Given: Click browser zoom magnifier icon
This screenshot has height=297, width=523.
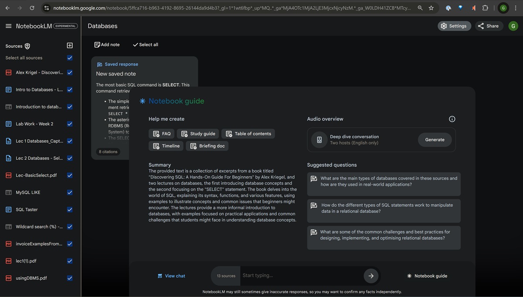Looking at the screenshot, I should (420, 8).
